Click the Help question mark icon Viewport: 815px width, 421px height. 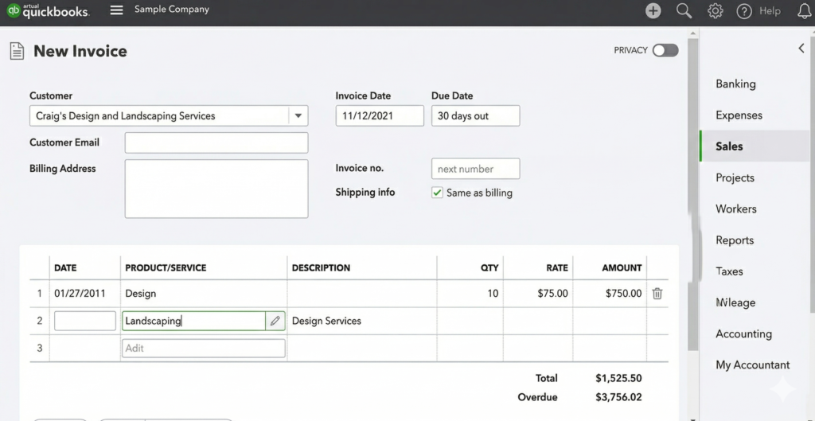coord(744,11)
